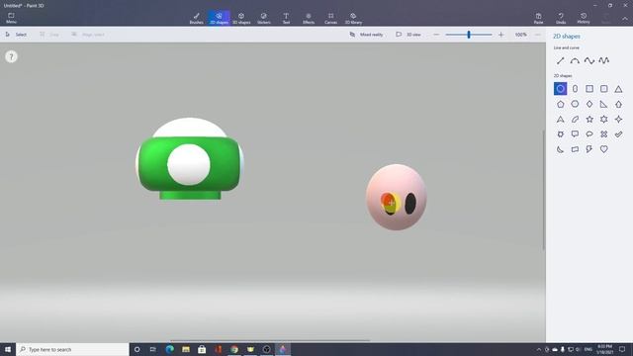This screenshot has width=633, height=356.
Task: Click the taskbar search box
Action: (x=72, y=349)
